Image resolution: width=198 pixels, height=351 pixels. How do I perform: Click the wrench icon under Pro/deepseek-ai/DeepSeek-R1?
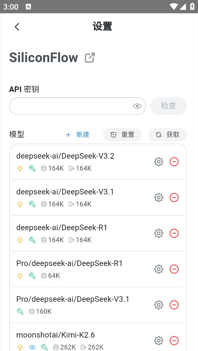pyautogui.click(x=32, y=276)
